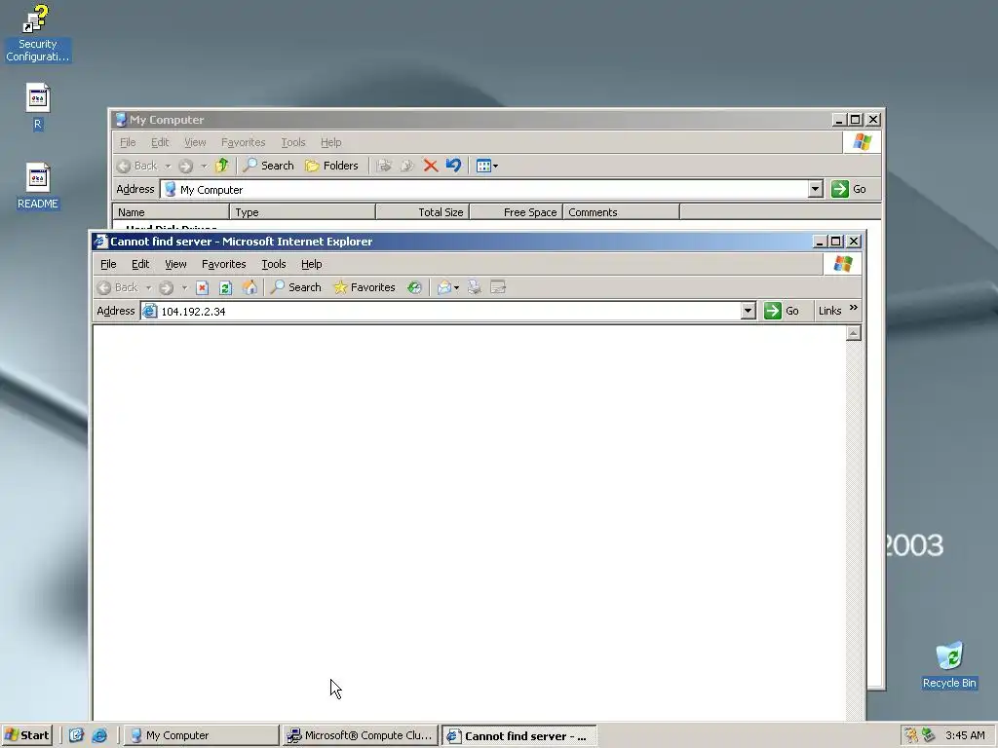This screenshot has height=748, width=998.
Task: Select the Recycle Bin desktop icon
Action: [x=949, y=665]
